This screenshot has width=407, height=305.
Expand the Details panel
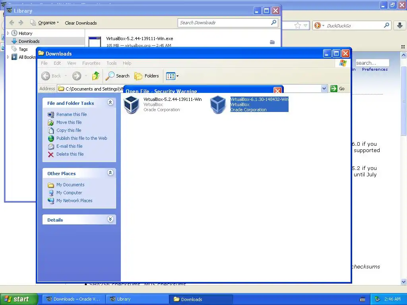point(110,219)
